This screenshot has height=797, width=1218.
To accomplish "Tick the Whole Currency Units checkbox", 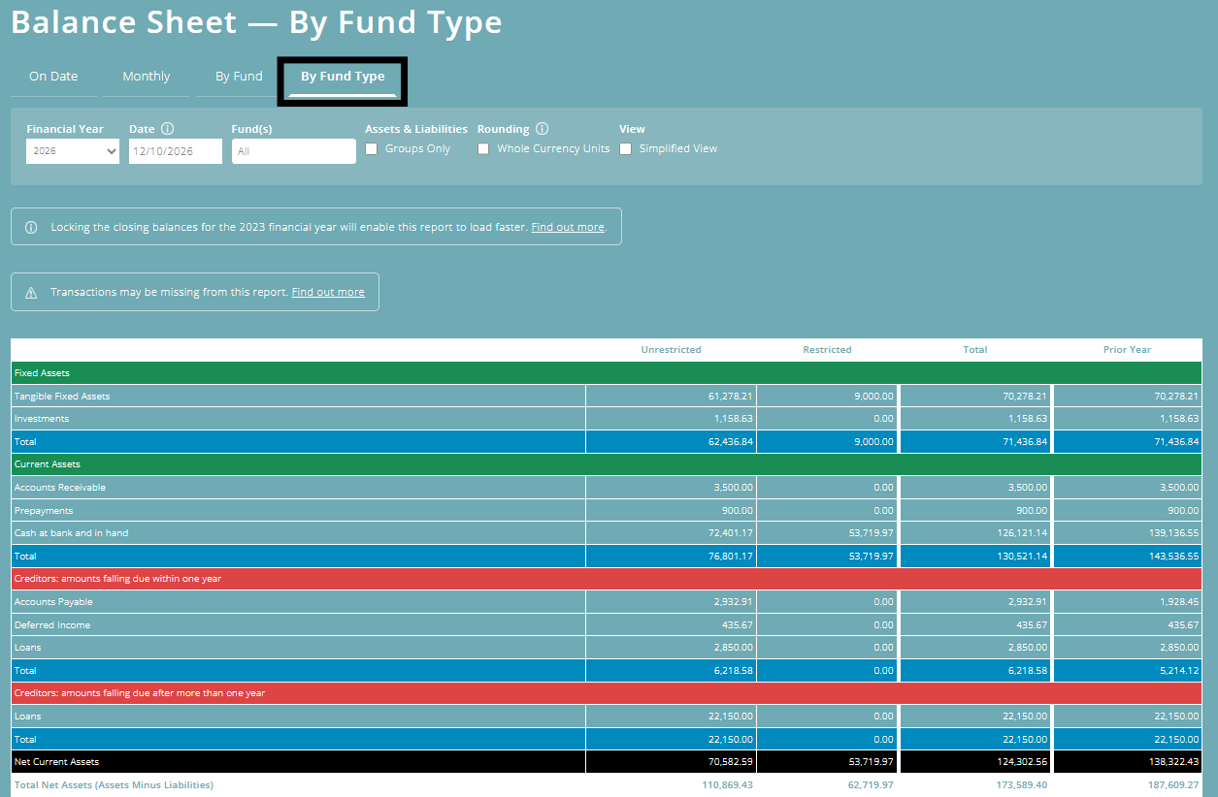I will point(483,149).
